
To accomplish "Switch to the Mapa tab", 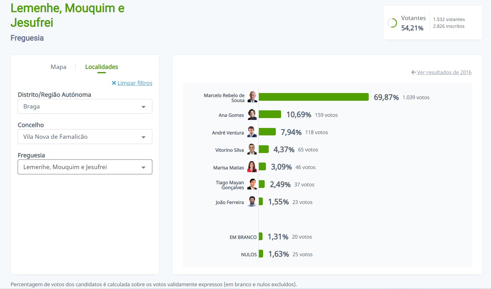I will [x=59, y=67].
